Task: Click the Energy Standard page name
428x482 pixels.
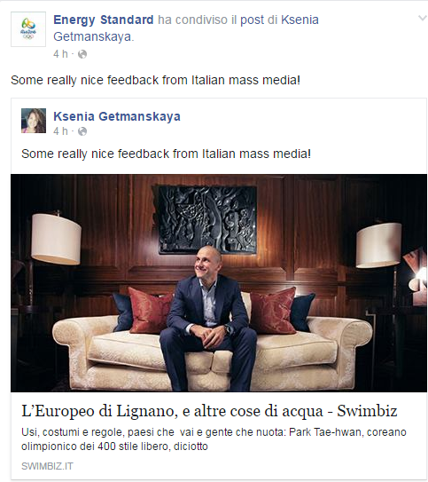Action: [x=104, y=20]
